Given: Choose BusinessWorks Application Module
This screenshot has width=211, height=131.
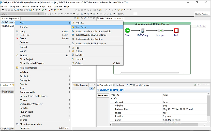Looking at the screenshot, I should (93, 32).
